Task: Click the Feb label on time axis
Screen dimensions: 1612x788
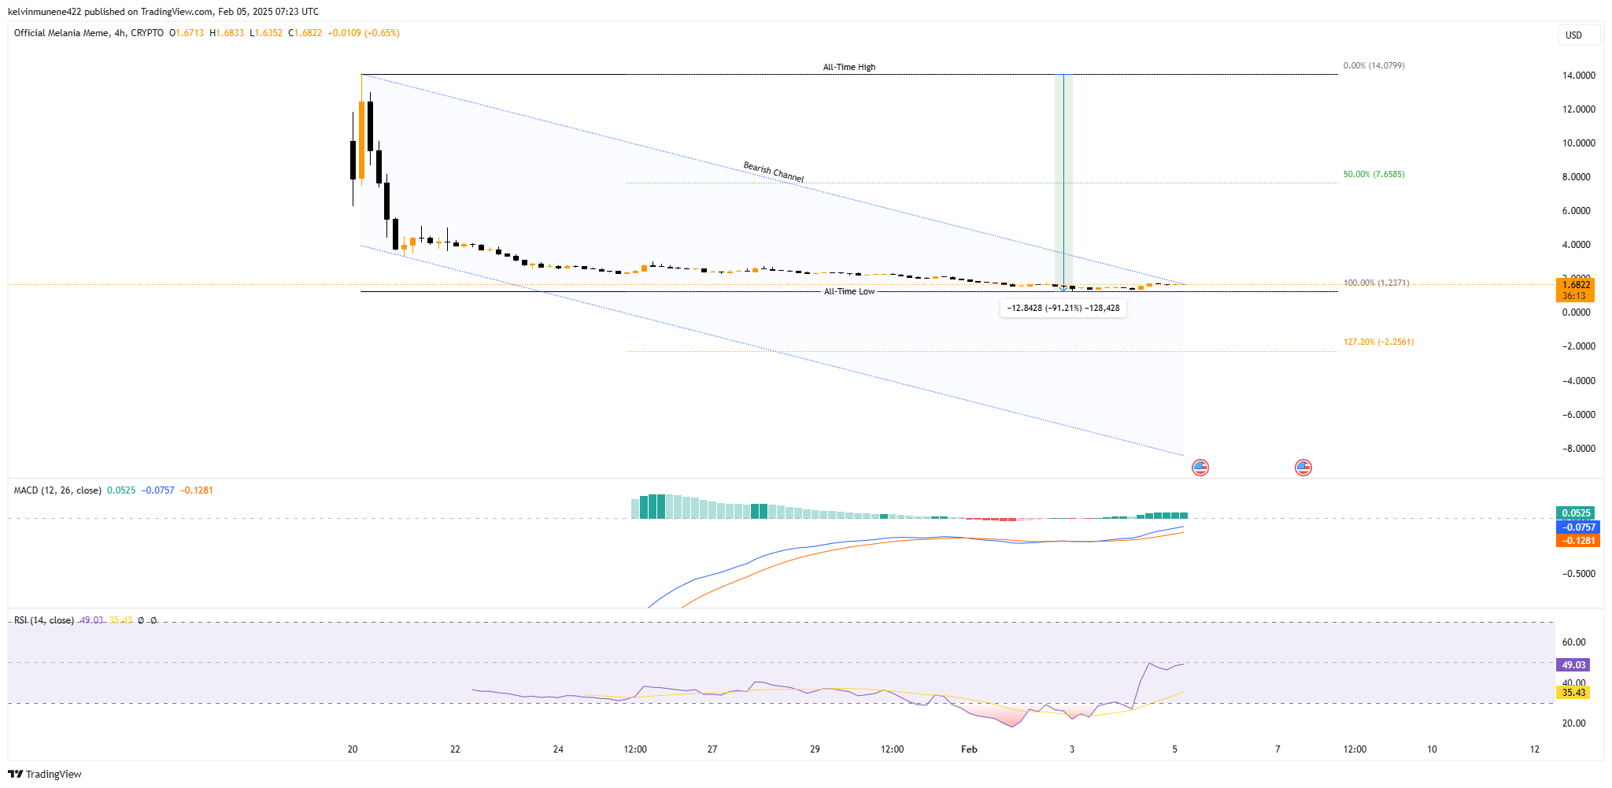Action: (x=969, y=749)
